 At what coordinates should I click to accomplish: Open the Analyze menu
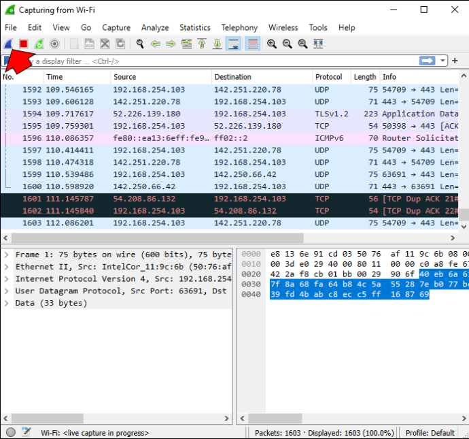155,27
